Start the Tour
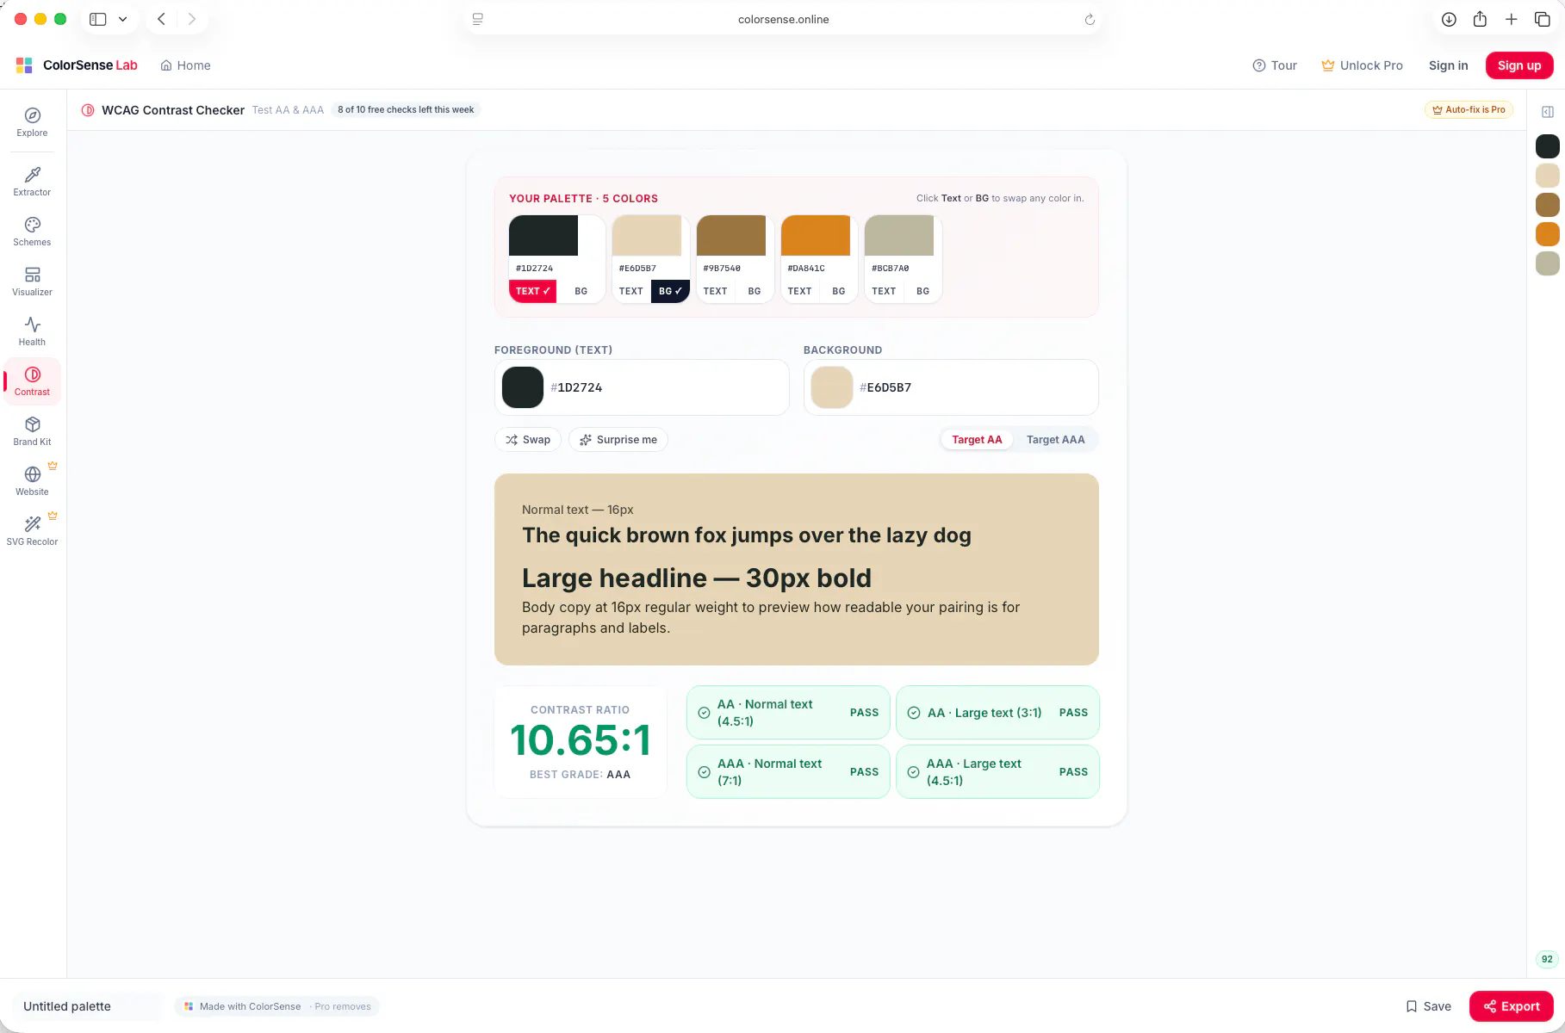 [x=1275, y=65]
